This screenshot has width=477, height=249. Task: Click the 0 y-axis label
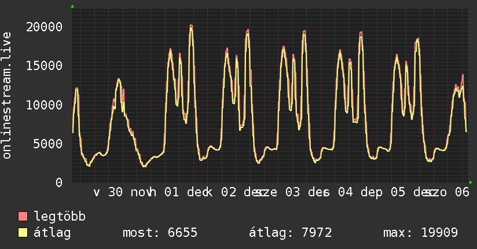[x=59, y=182]
